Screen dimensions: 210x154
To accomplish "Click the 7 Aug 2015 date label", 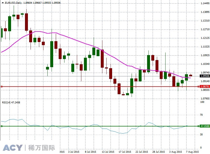I will [x=192, y=152].
